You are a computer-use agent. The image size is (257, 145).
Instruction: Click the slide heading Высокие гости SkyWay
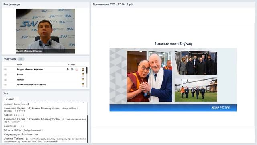[173, 43]
